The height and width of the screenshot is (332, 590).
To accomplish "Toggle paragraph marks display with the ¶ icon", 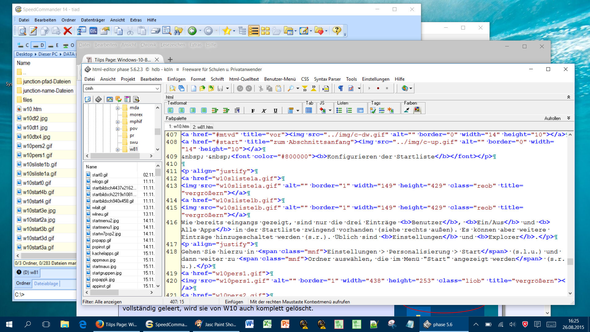I will point(340,89).
